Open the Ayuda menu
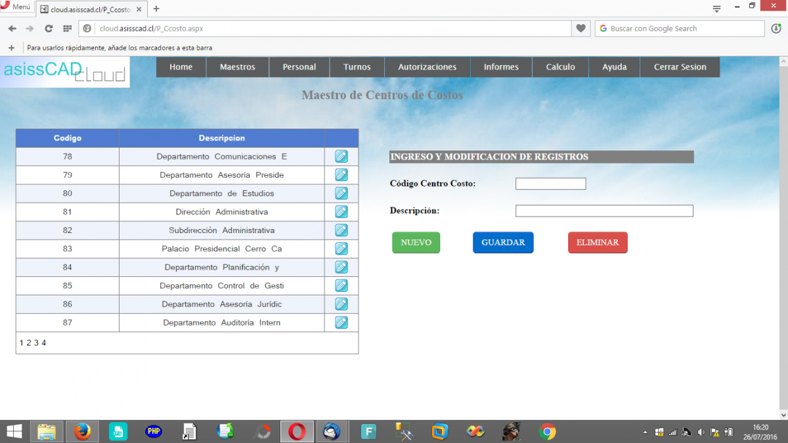Image resolution: width=788 pixels, height=443 pixels. (615, 67)
